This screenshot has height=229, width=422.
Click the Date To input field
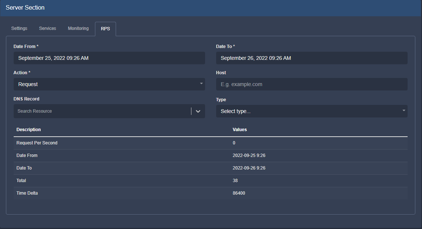click(312, 58)
